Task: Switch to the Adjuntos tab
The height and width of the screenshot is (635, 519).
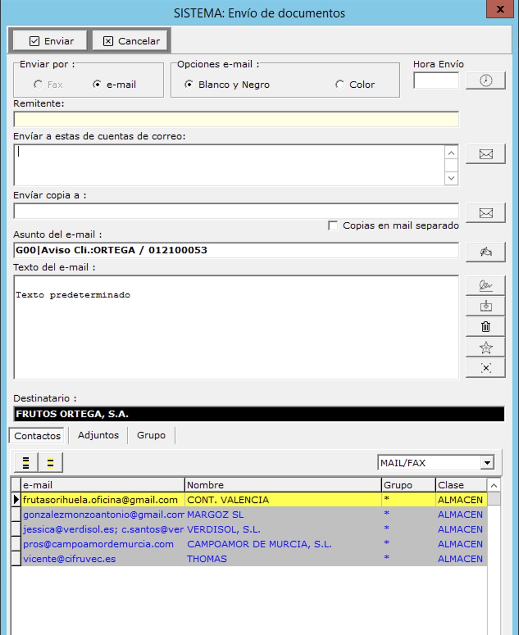Action: click(x=98, y=435)
